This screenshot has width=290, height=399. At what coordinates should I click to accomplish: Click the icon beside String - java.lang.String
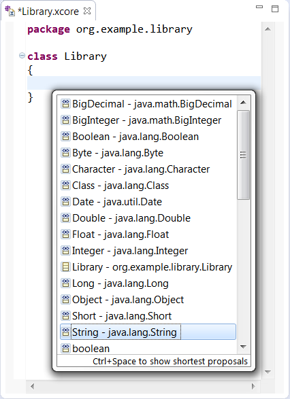tap(65, 332)
